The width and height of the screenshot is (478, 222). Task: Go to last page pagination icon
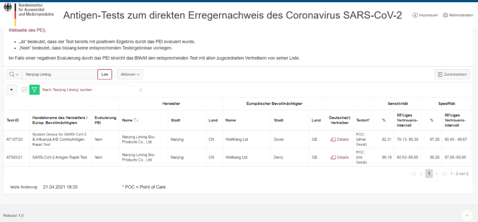pyautogui.click(x=444, y=173)
